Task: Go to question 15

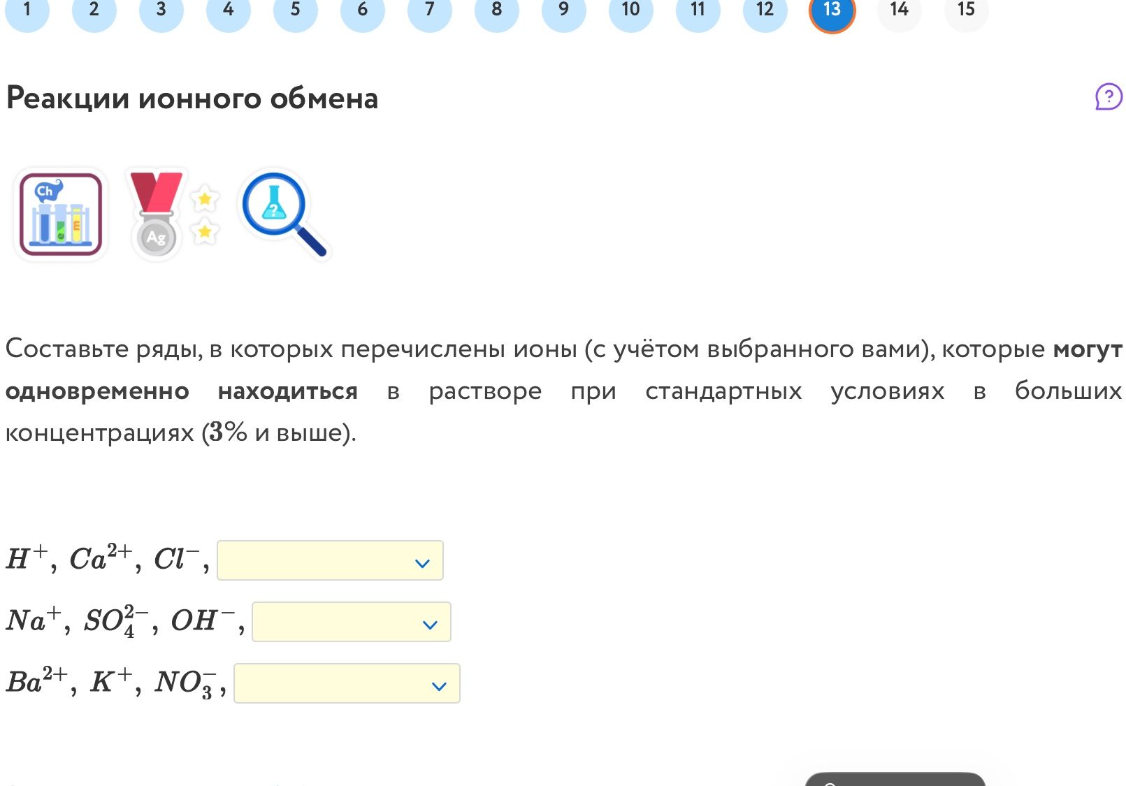Action: pos(967,10)
